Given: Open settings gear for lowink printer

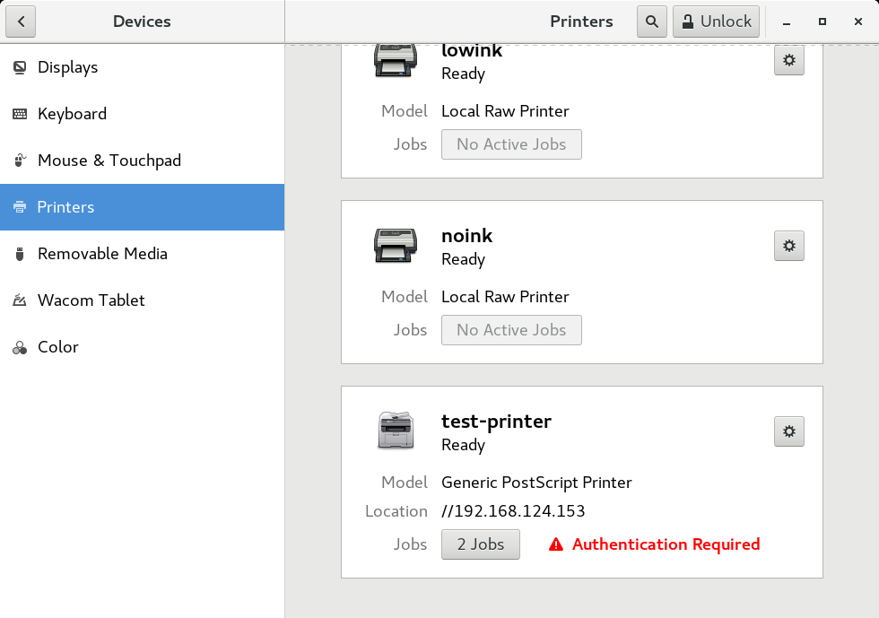Looking at the screenshot, I should (788, 60).
